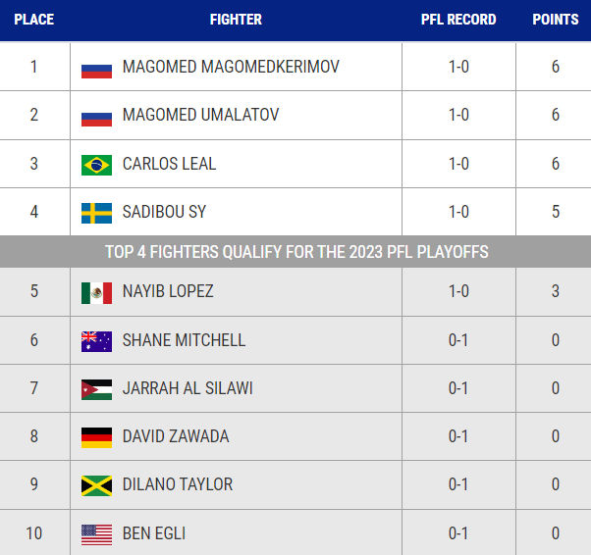Open Nayib Lopez fighter name

point(168,291)
